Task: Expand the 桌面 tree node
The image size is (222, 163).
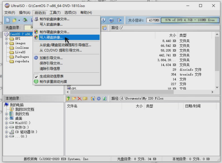Action: pos(6,118)
